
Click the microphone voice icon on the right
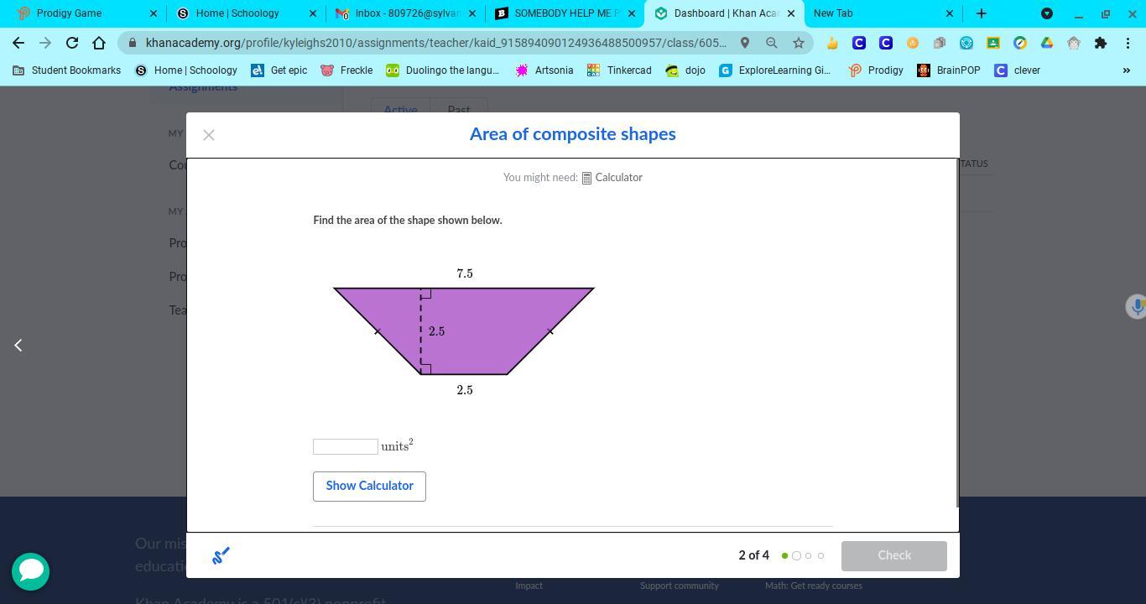tap(1136, 306)
